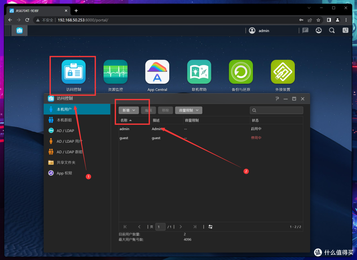The image size is (357, 260).
Task: Open the 外接装置 external devices icon
Action: (283, 72)
